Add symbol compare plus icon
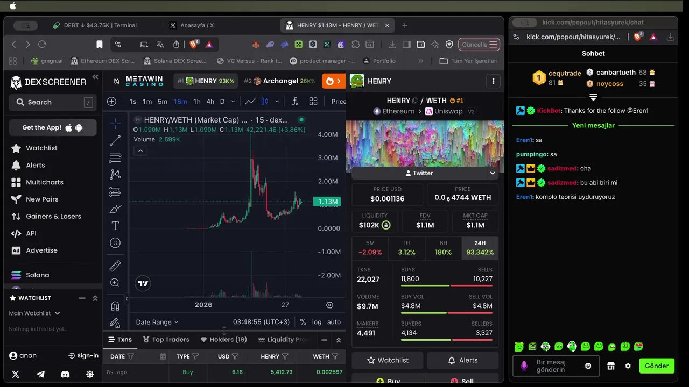Screen dimensions: 689x387 pos(111,101)
